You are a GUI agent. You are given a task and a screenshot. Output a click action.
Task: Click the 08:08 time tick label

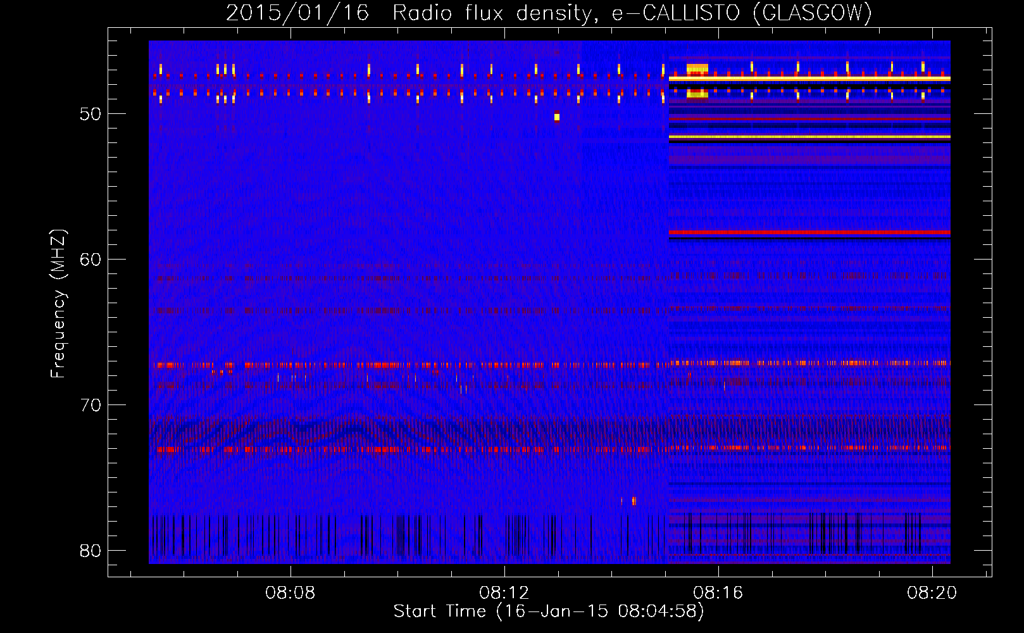290,593
